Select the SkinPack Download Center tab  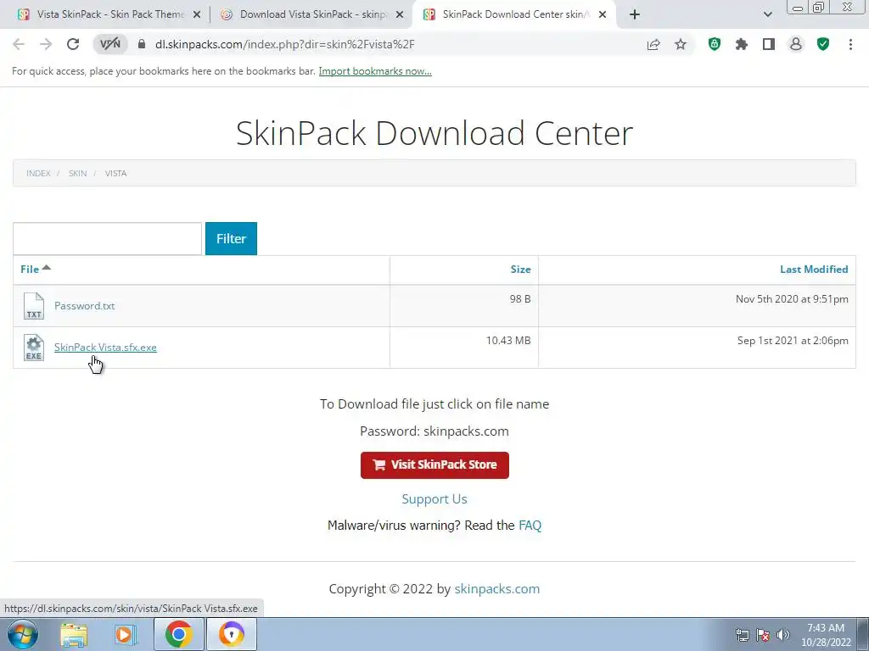pos(513,14)
